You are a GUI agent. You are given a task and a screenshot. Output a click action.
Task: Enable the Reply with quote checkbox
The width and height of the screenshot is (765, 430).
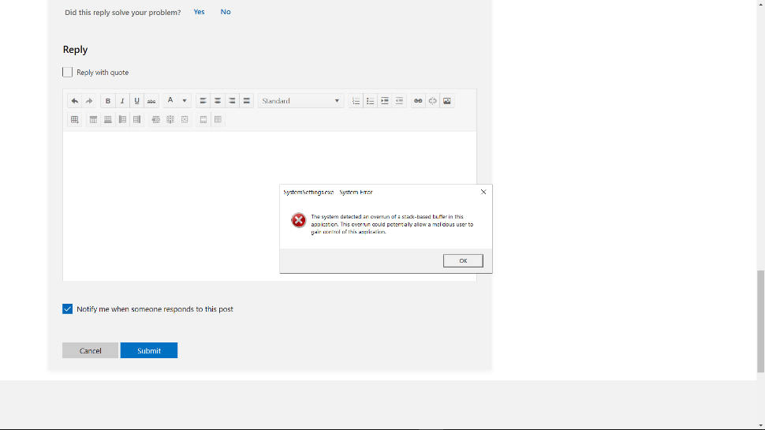click(x=67, y=73)
